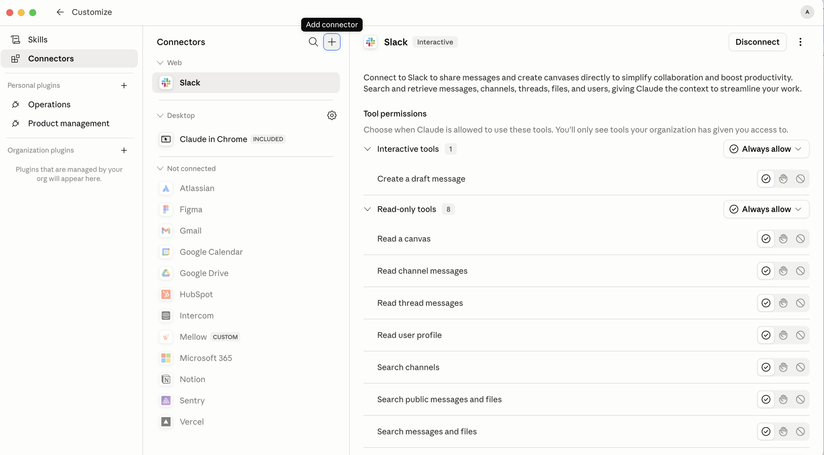Collapse the Not connected group

tap(160, 169)
